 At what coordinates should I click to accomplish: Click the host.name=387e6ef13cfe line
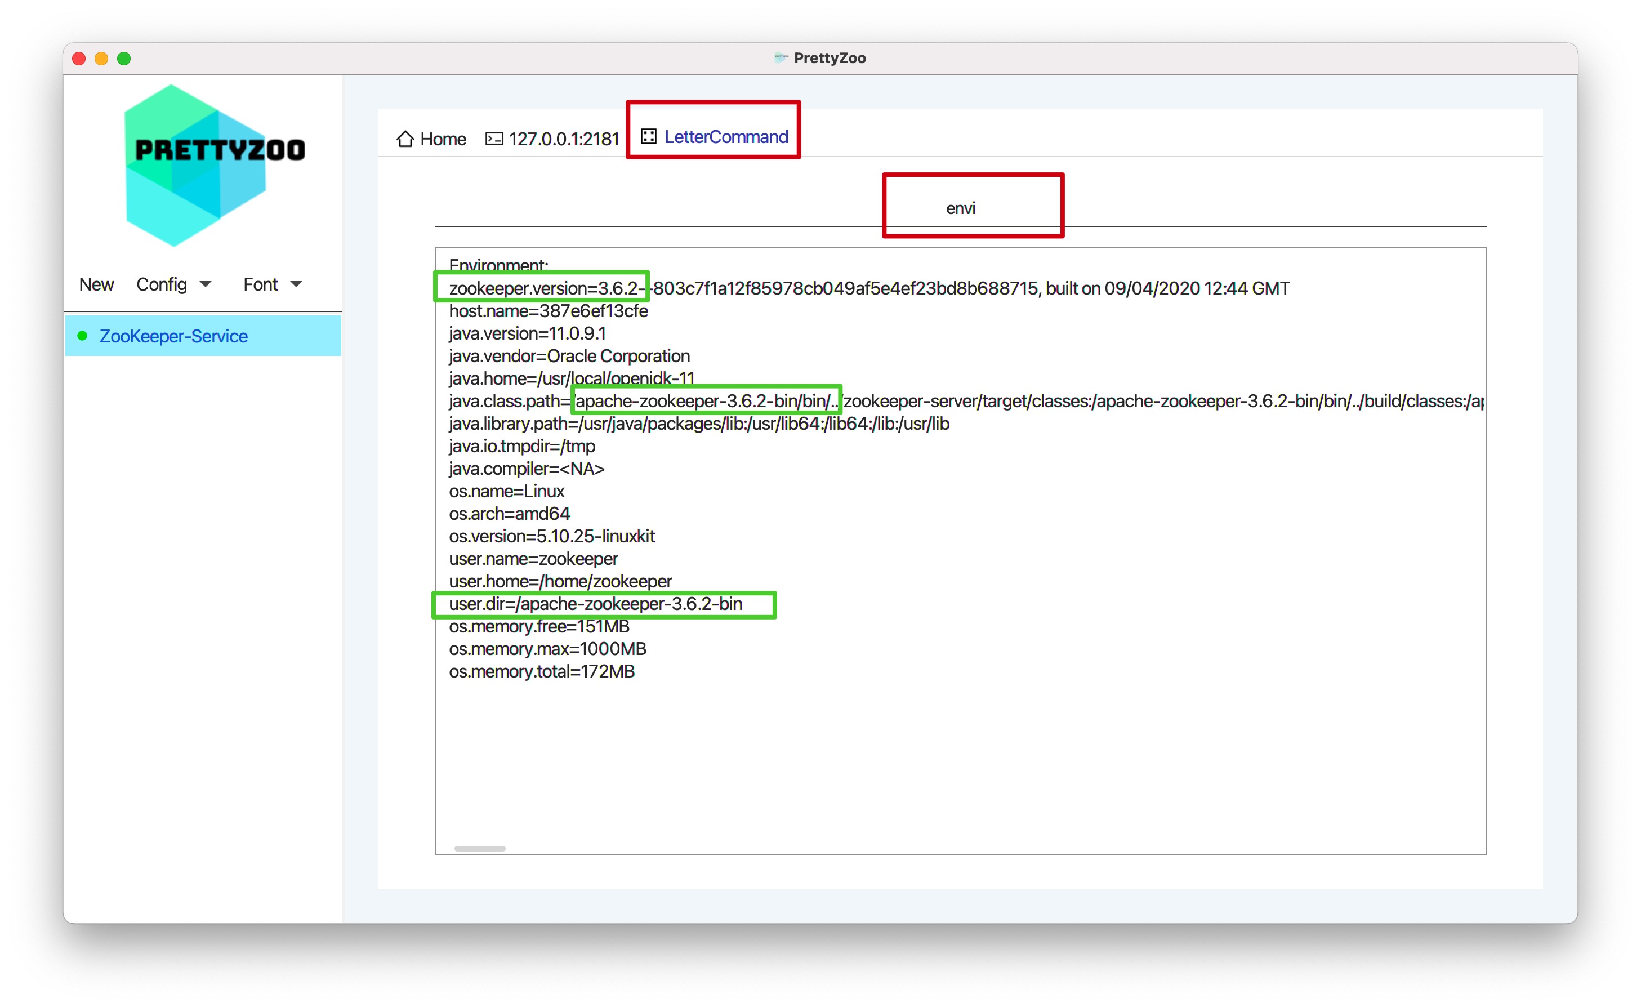click(548, 311)
